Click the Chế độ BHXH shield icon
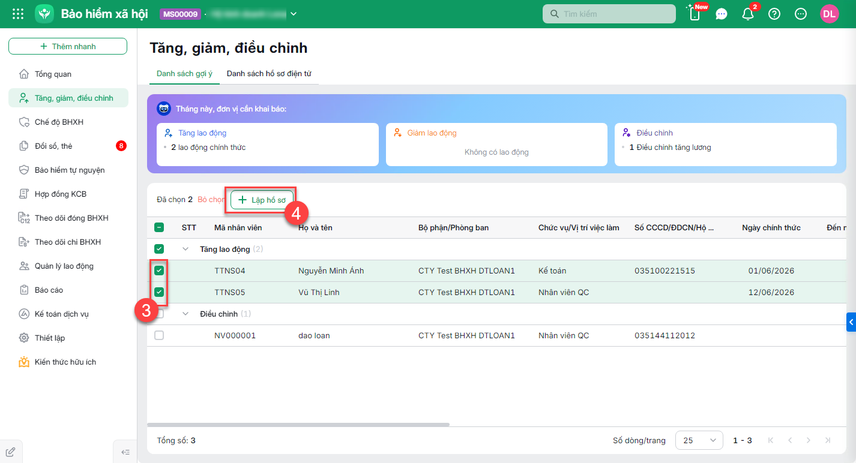Screen dimensions: 856x463 point(24,122)
